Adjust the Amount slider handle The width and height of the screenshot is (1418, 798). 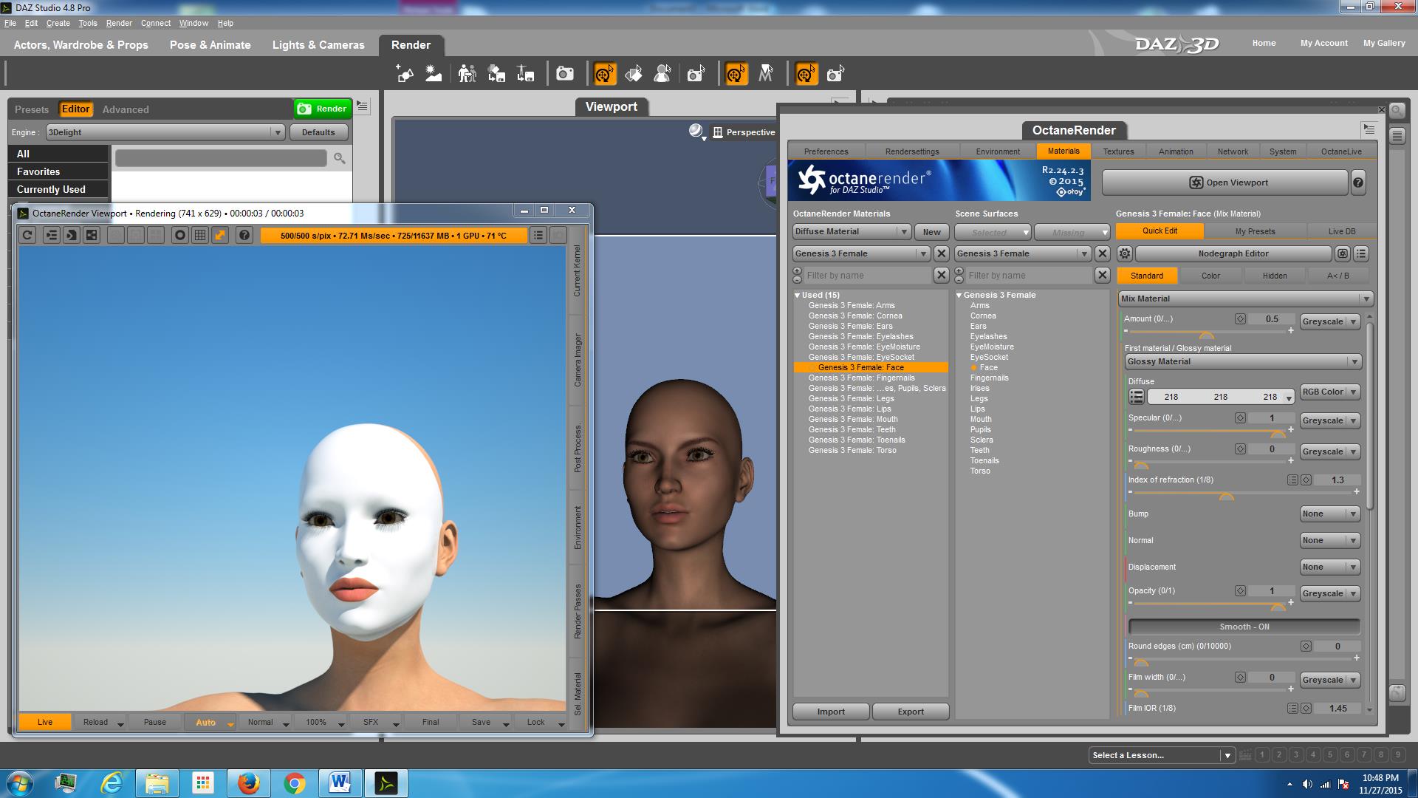pyautogui.click(x=1207, y=334)
